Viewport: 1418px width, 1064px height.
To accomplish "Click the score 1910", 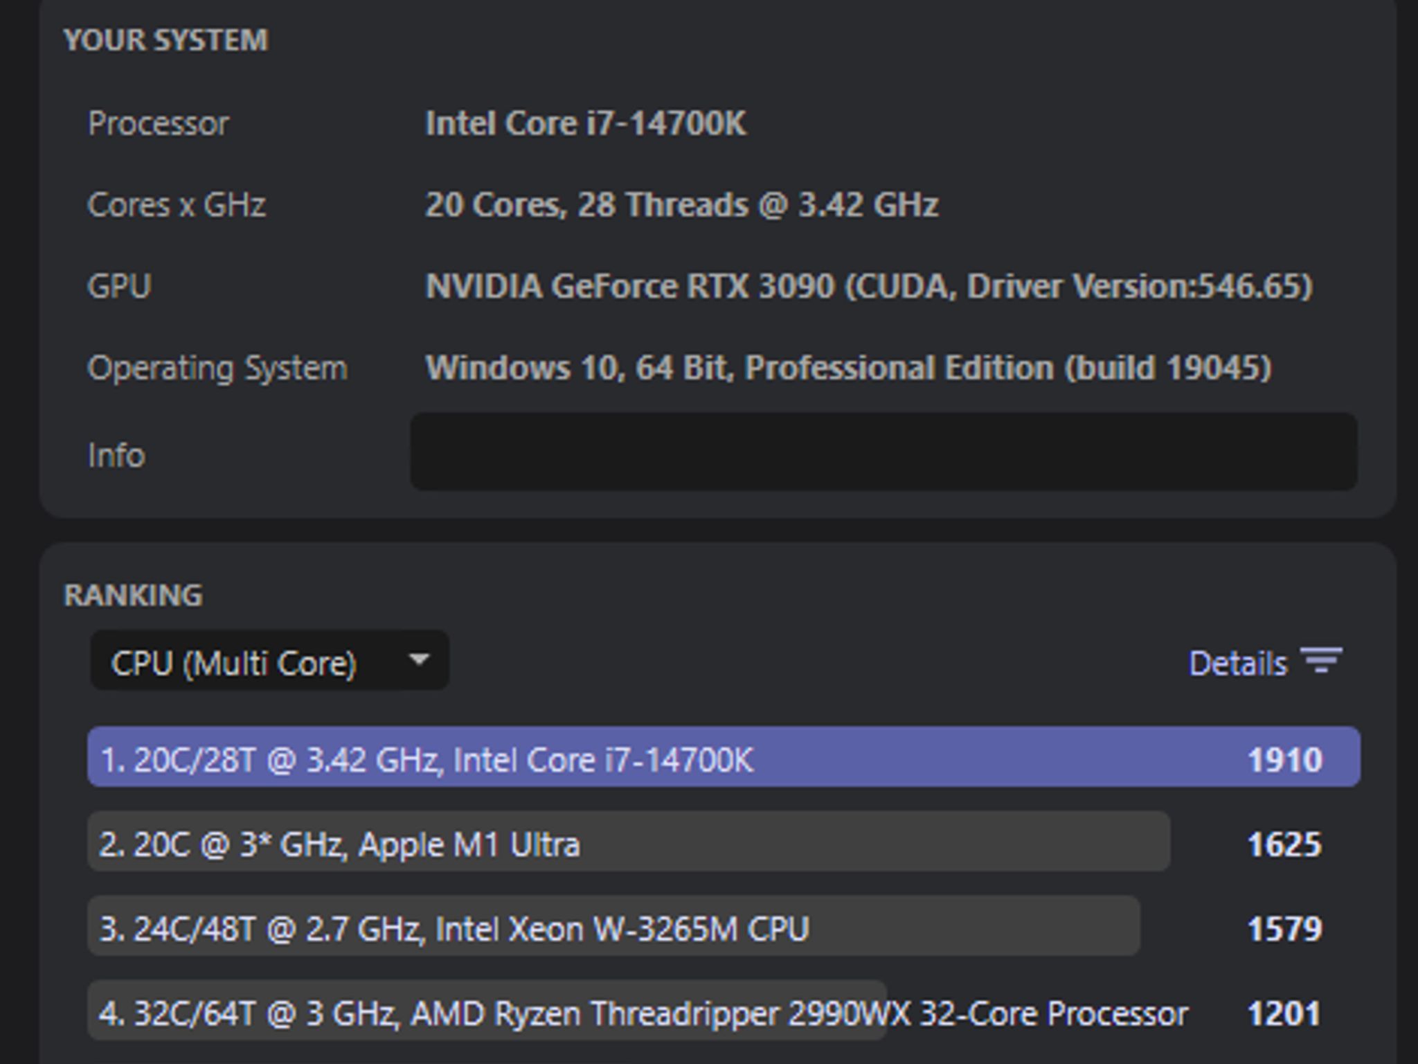I will tap(1284, 760).
